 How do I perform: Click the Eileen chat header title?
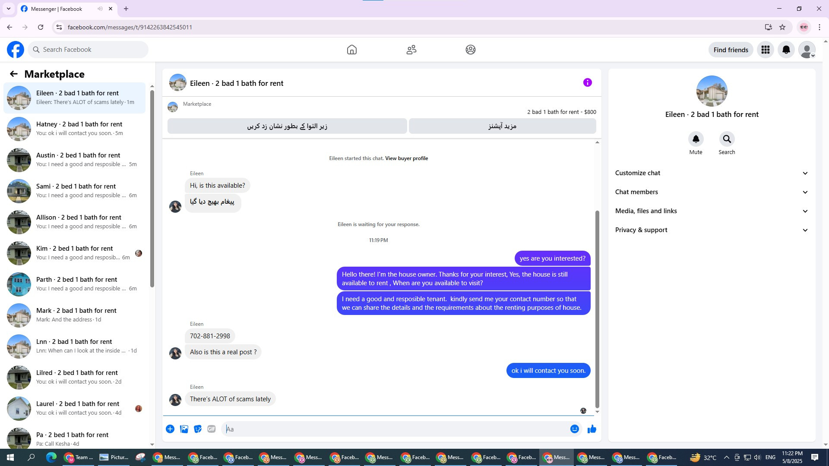(x=237, y=83)
